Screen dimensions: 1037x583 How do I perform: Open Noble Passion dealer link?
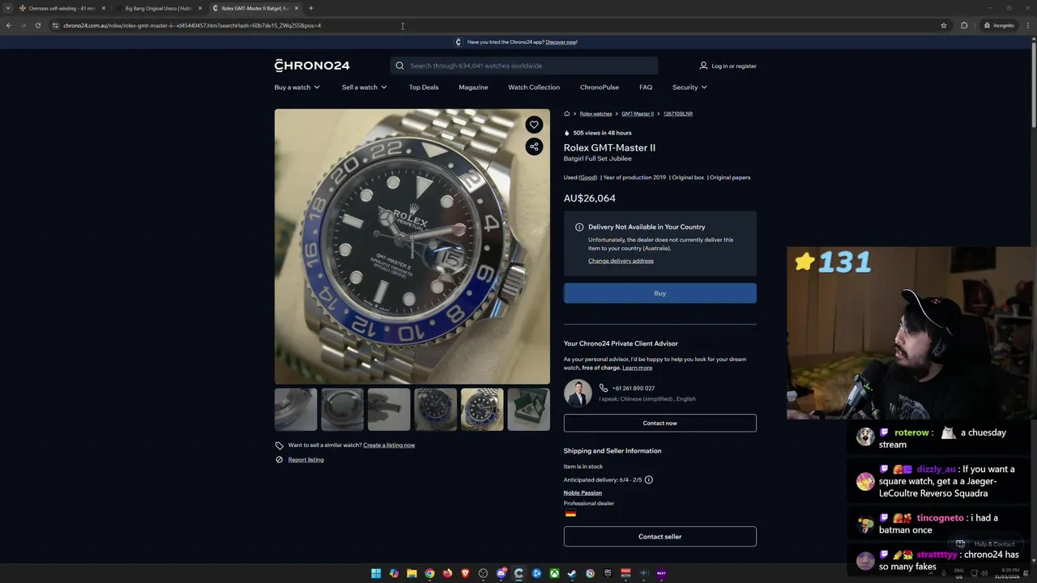[583, 493]
